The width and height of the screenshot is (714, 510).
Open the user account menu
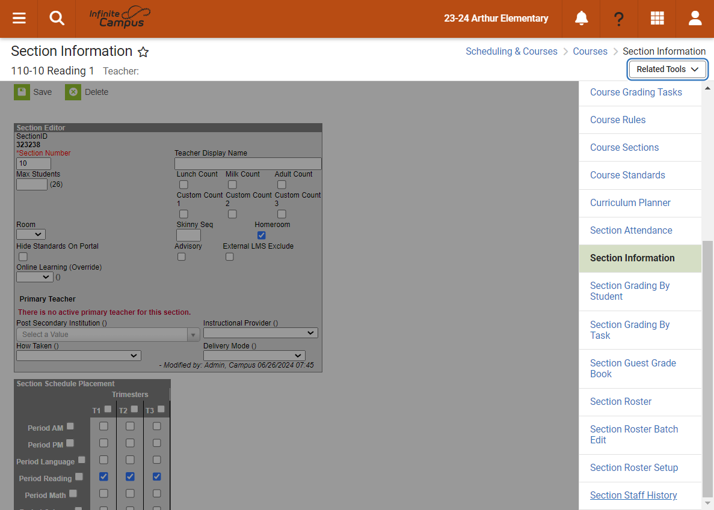click(695, 18)
